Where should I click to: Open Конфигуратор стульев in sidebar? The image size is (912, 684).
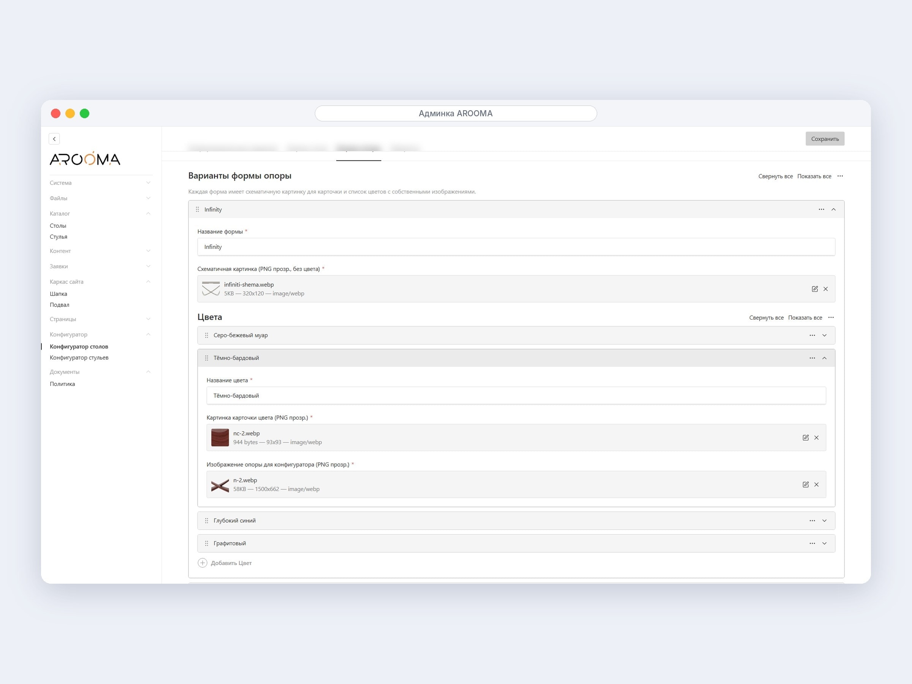(x=79, y=358)
